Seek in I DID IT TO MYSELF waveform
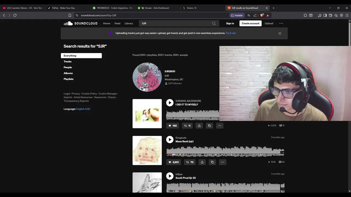Screen dimensions: 351x197 [193, 115]
